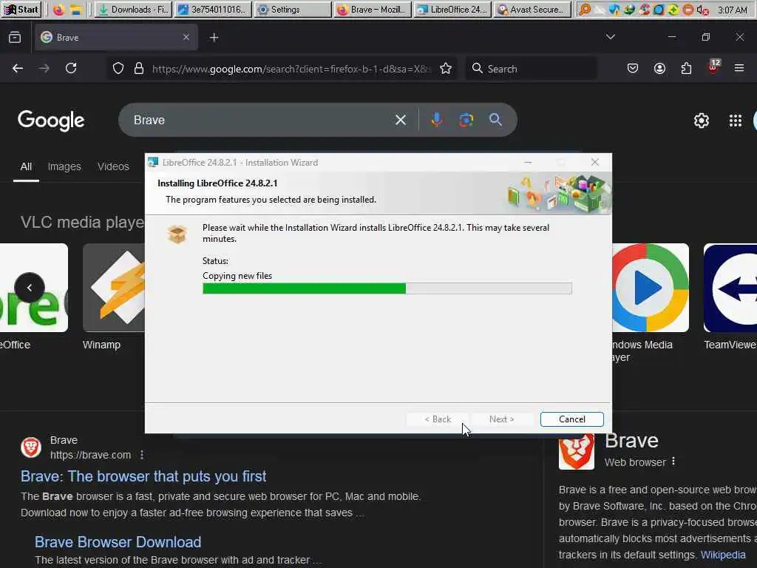Screen dimensions: 757x568
Task: Open the Pocket save icon
Action: tap(633, 68)
